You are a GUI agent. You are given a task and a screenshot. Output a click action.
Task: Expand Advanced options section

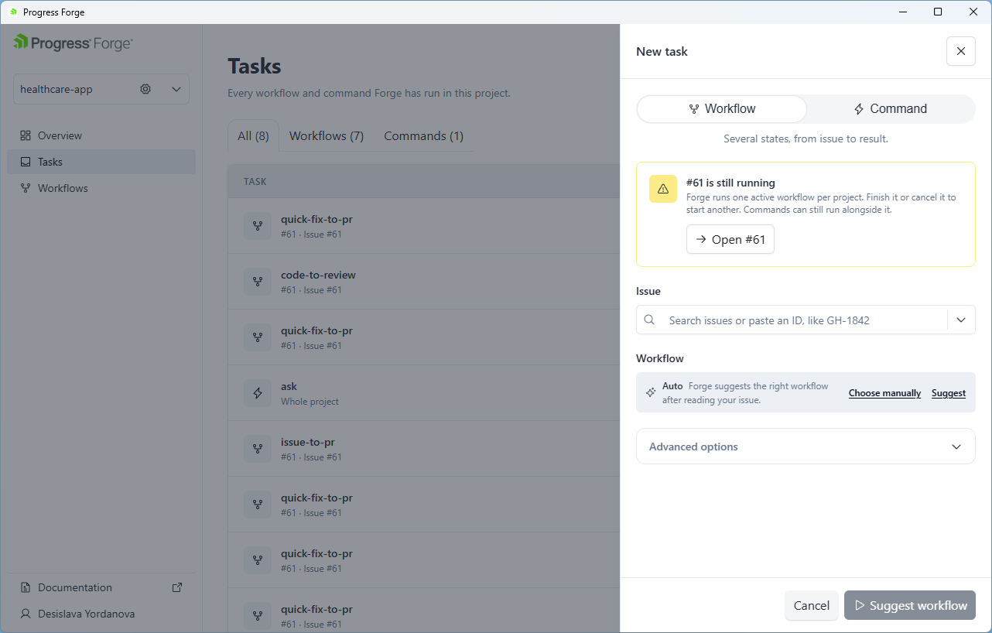pyautogui.click(x=806, y=447)
